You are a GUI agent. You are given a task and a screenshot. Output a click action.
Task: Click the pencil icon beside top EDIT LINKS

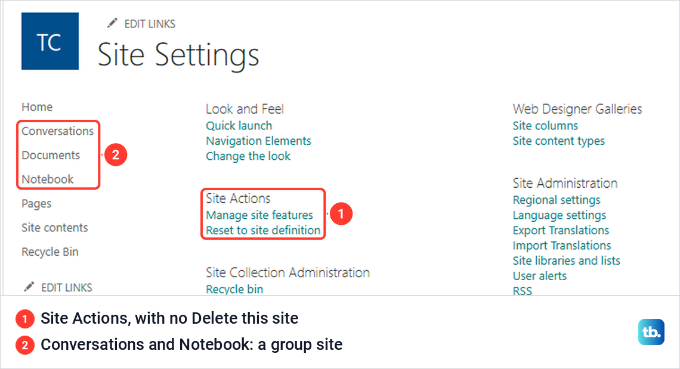[112, 23]
